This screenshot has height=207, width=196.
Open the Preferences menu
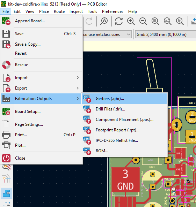pos(112,11)
